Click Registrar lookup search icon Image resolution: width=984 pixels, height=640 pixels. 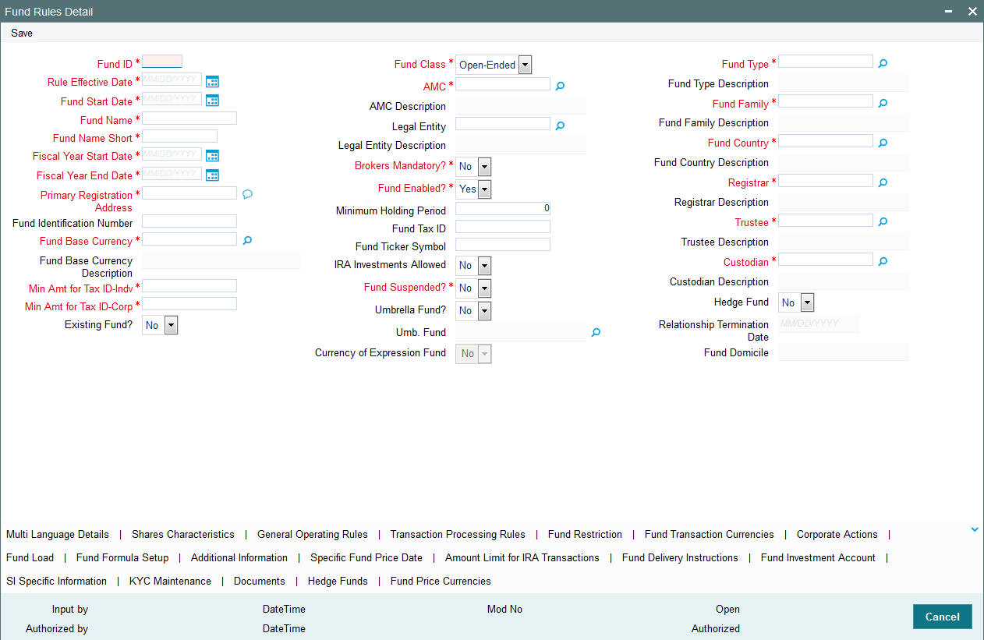coord(883,182)
